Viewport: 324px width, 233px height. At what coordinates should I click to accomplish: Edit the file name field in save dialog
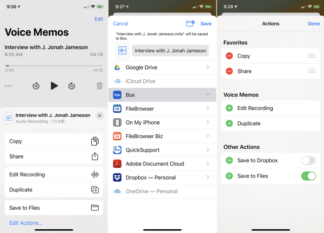tap(170, 51)
